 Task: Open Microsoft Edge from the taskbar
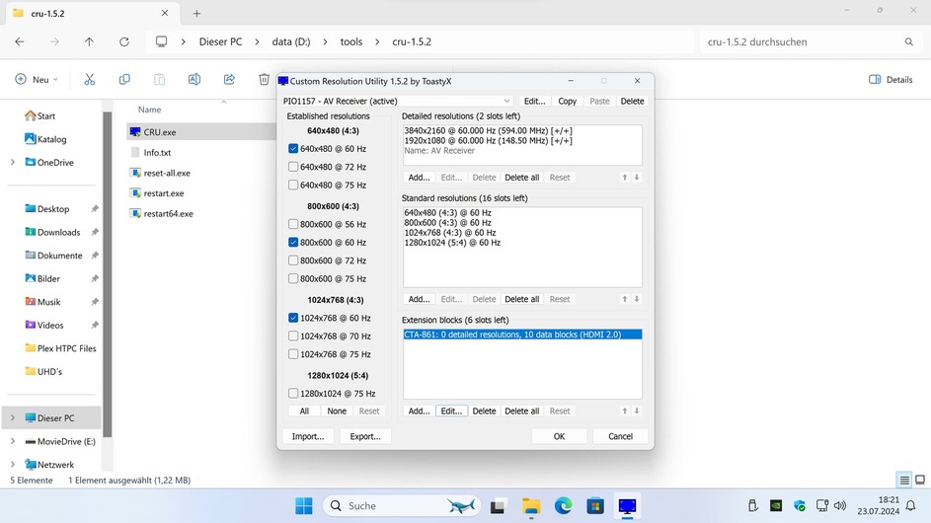click(563, 506)
